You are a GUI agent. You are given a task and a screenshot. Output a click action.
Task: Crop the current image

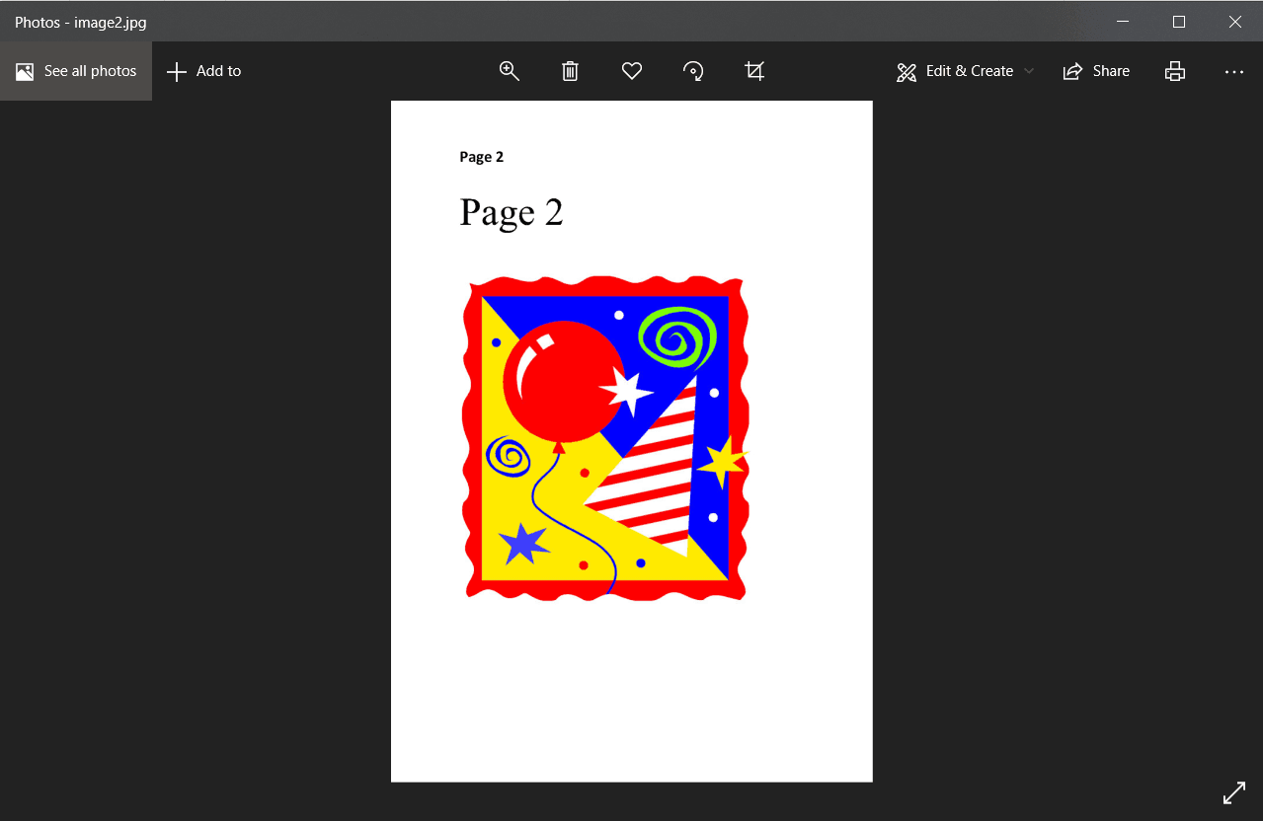point(754,70)
